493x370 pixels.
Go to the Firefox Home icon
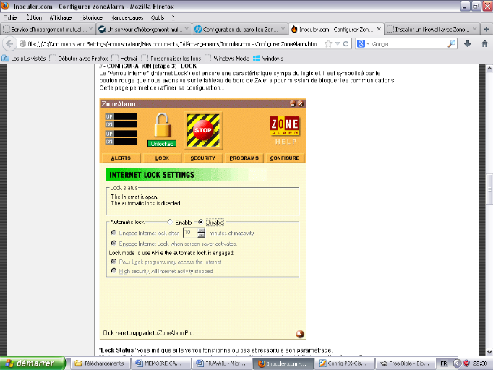(x=484, y=43)
